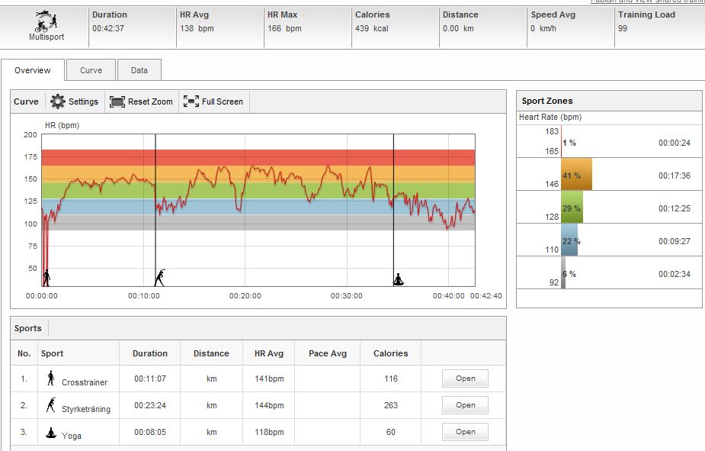
Task: Switch to the Overview tab
Action: click(x=33, y=70)
